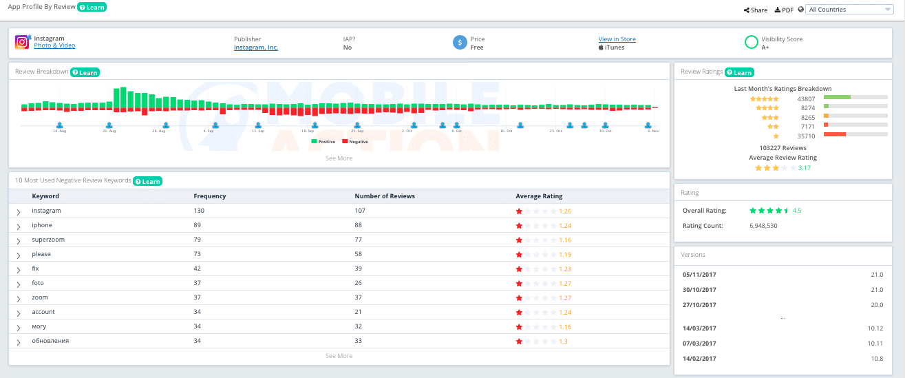
Task: Click the Frequency column header
Action: [x=210, y=196]
